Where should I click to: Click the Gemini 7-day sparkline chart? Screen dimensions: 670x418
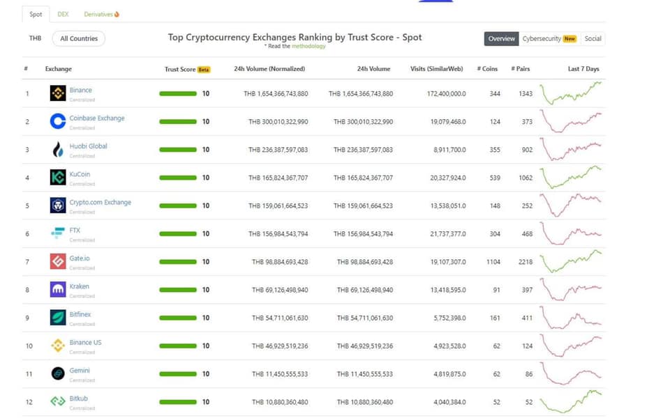coord(570,373)
